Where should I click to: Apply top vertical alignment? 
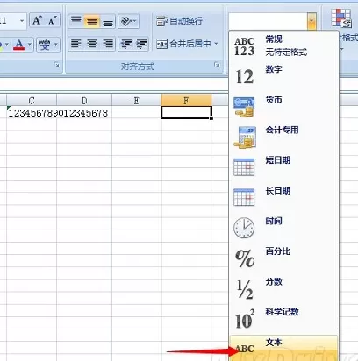[75, 21]
